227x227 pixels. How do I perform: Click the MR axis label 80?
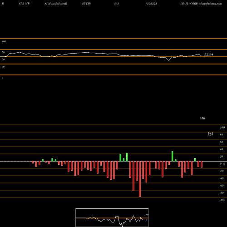tap(222, 135)
